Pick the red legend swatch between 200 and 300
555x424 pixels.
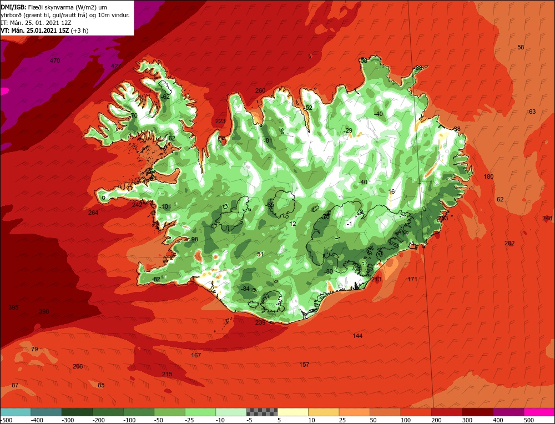[447, 412]
